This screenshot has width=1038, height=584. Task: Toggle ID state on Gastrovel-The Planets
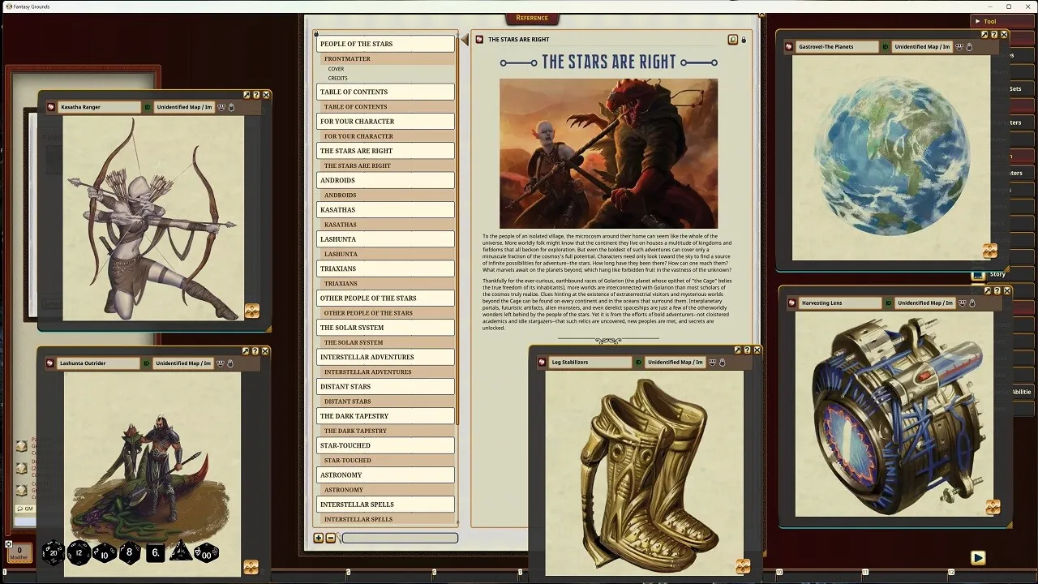point(886,47)
